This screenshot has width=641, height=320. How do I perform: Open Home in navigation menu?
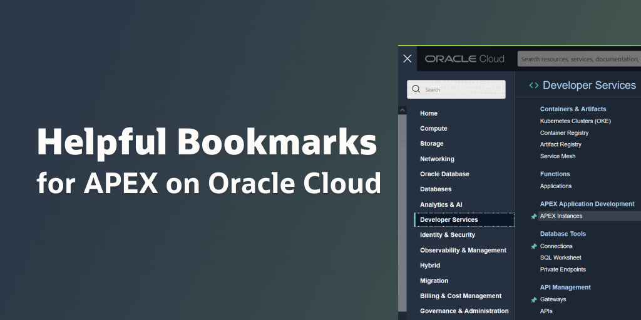pos(428,114)
